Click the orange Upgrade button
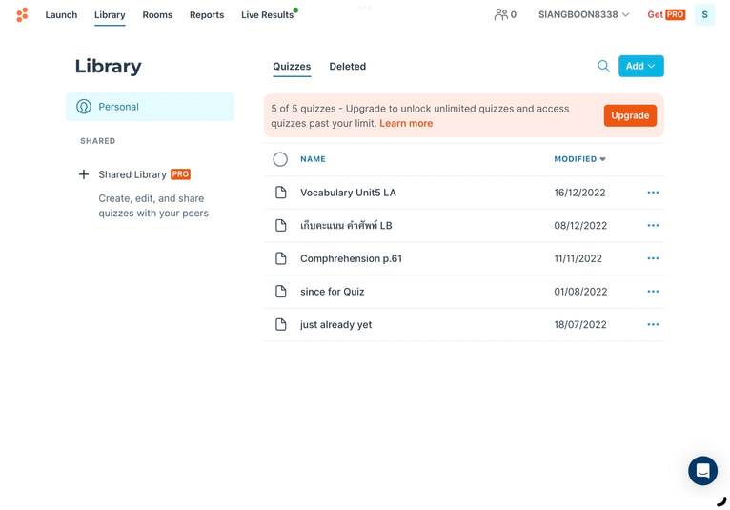The image size is (730, 510). [629, 115]
